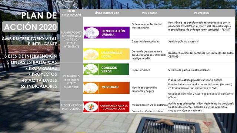The height and width of the screenshot is (133, 237).
Task: Click Servicio público catastral project text
Action: click(x=183, y=41)
